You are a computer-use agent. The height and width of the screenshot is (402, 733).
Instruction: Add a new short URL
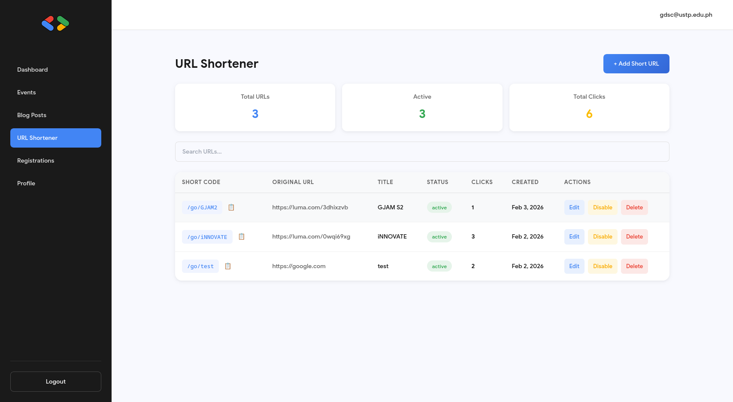[x=636, y=63]
